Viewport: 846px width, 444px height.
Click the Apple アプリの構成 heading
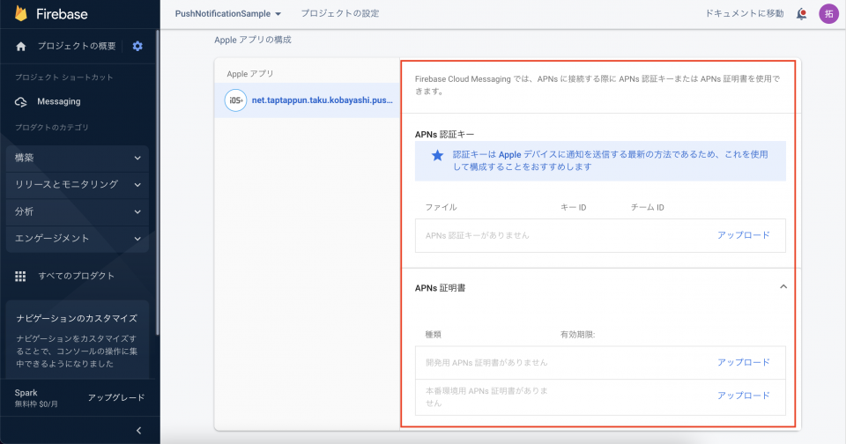coord(253,40)
